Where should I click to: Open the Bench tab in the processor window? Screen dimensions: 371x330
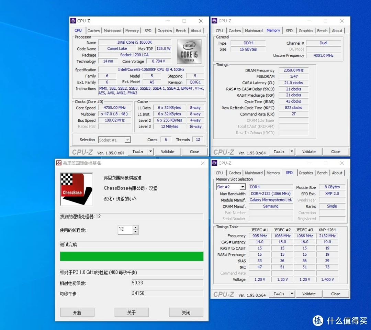coord(181,31)
